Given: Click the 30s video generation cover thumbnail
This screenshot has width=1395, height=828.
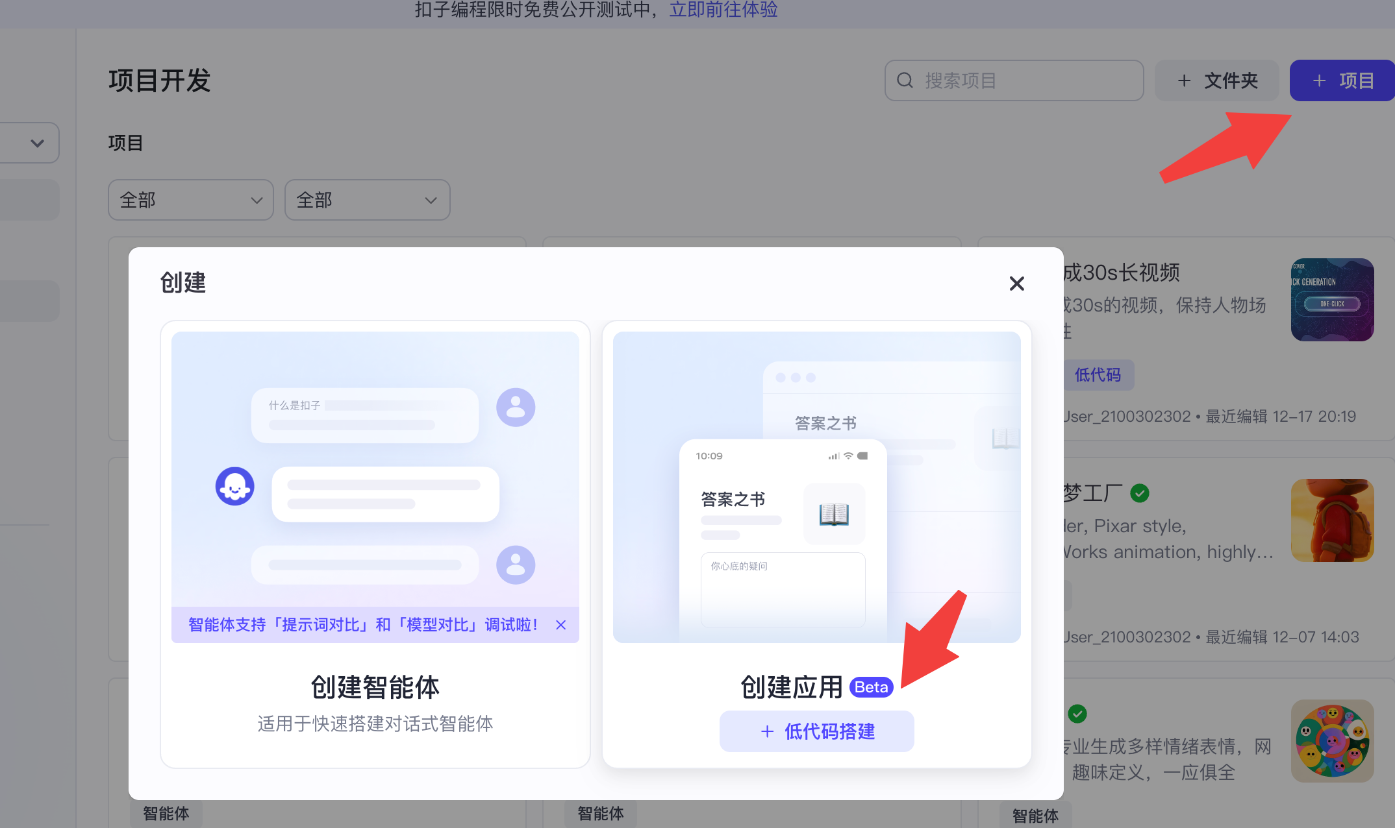Looking at the screenshot, I should click(x=1332, y=300).
